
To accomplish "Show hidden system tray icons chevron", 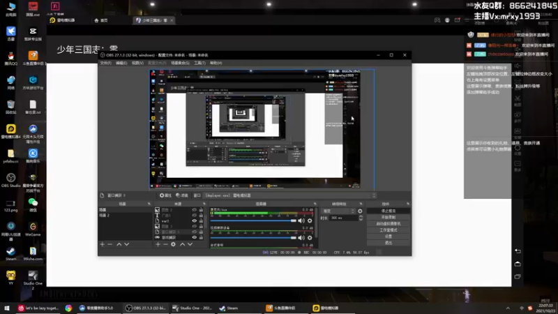I will [508, 308].
